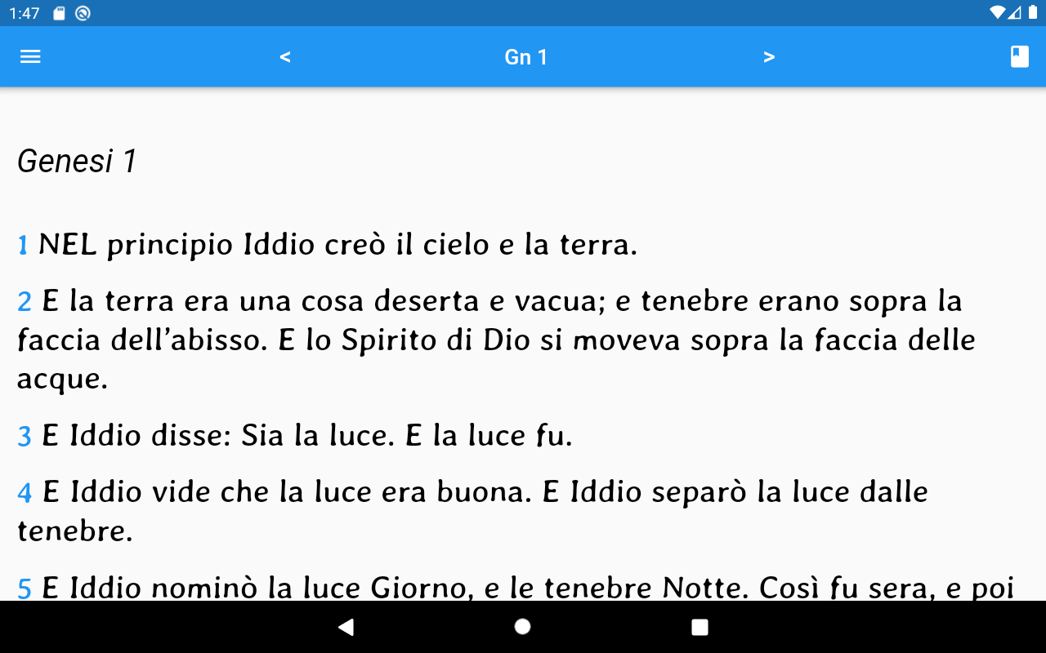This screenshot has height=653, width=1046.
Task: Go to previous chapter with left arrow
Action: pyautogui.click(x=285, y=56)
